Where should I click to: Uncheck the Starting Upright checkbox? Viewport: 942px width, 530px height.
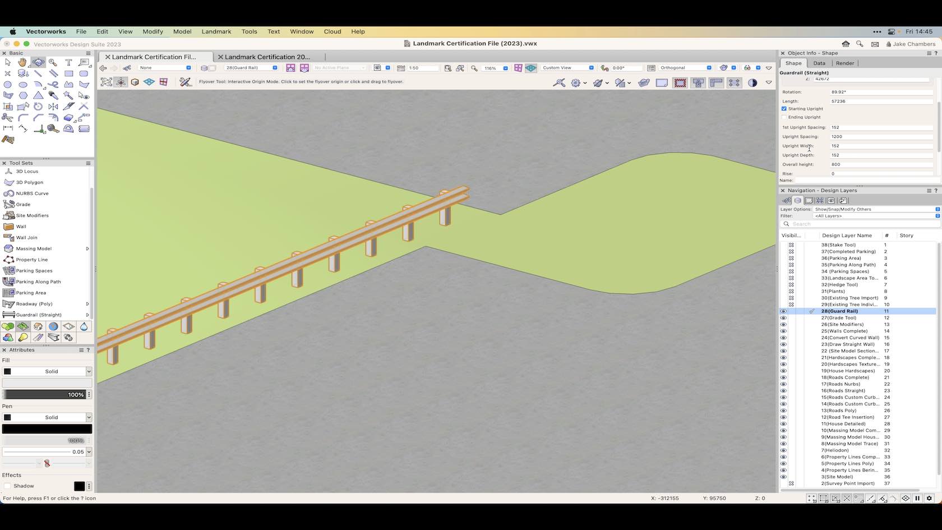pos(784,109)
